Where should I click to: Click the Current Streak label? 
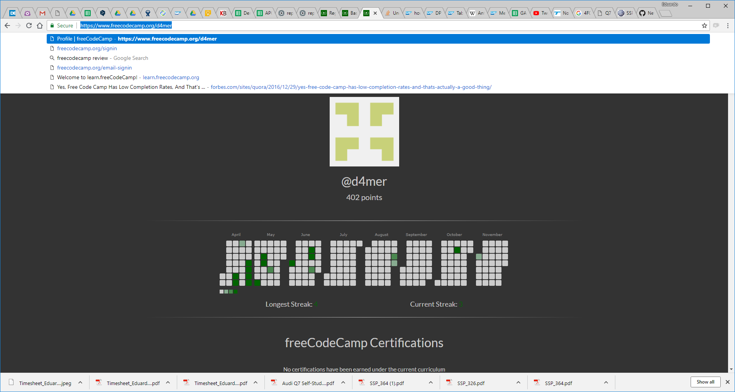click(434, 304)
